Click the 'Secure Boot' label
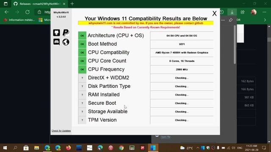 coord(102,103)
